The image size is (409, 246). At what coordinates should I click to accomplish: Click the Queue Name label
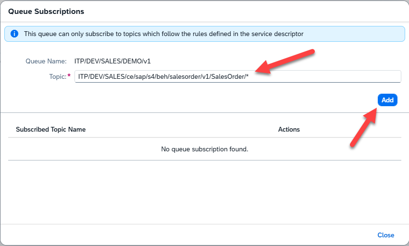click(46, 61)
